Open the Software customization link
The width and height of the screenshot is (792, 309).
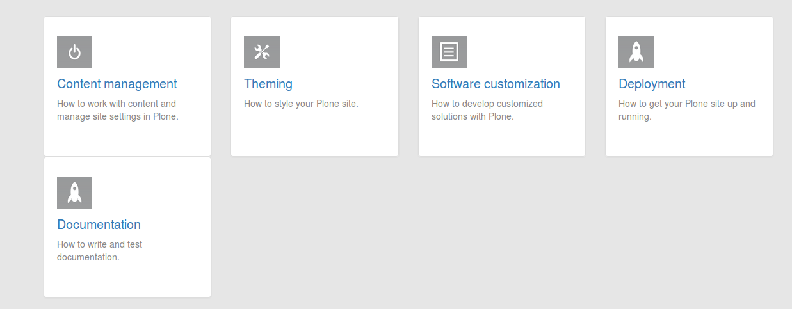(496, 84)
